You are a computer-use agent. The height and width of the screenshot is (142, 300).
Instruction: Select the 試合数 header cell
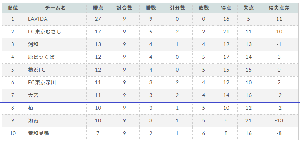click(124, 8)
